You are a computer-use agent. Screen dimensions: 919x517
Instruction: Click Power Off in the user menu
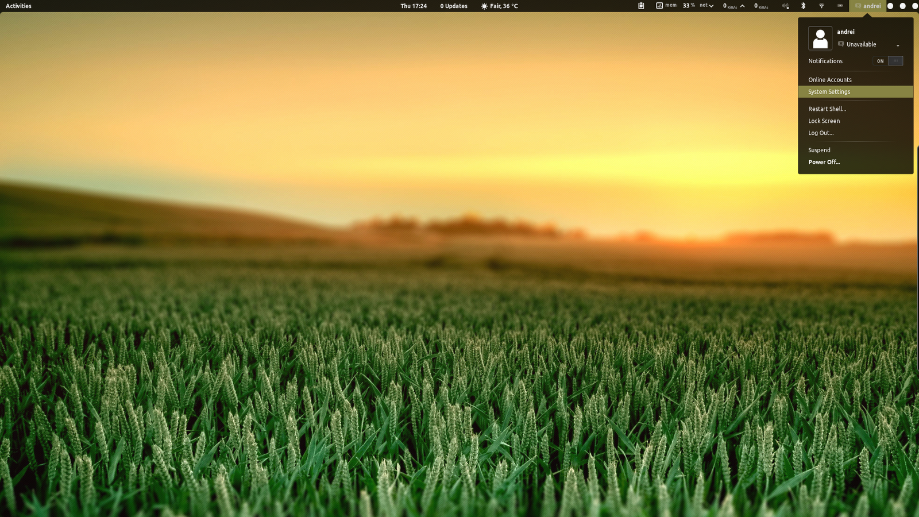[824, 162]
